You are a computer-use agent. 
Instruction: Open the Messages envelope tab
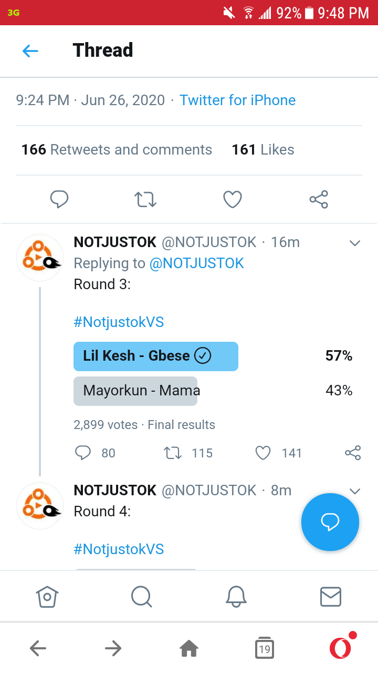[x=330, y=596]
